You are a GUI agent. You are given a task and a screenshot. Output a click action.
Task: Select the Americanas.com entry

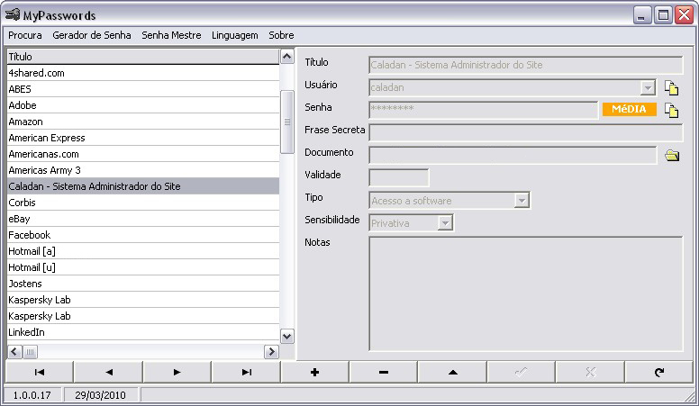click(143, 154)
